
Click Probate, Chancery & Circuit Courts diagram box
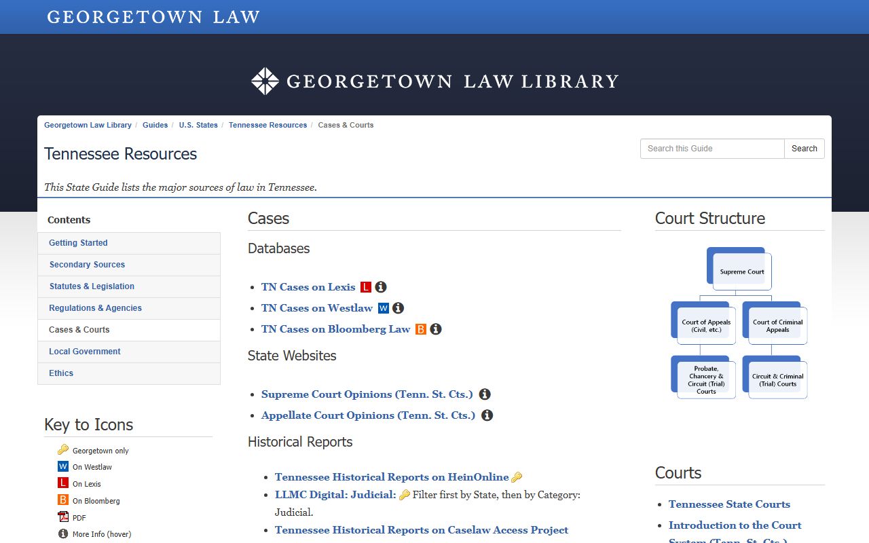coord(706,380)
